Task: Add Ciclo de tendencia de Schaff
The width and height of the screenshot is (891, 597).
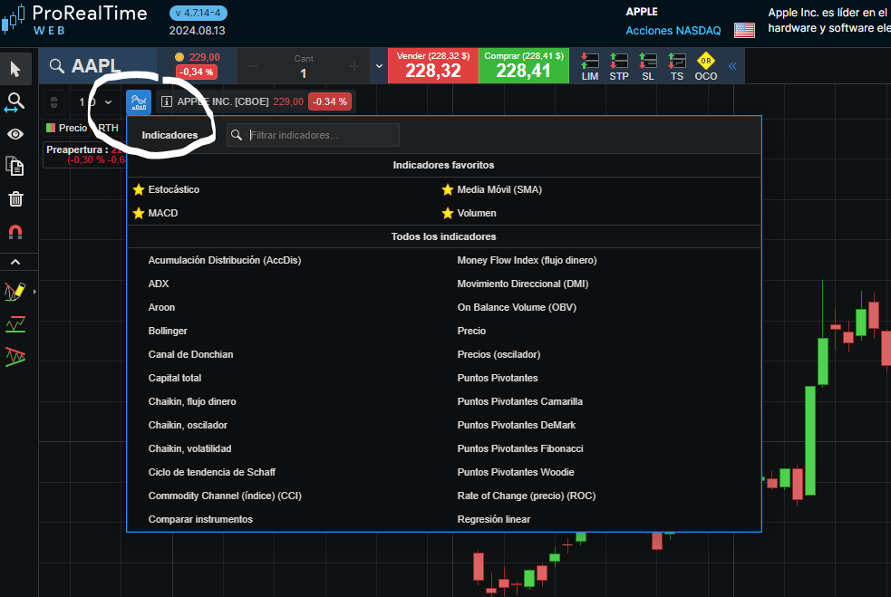Action: click(x=212, y=472)
